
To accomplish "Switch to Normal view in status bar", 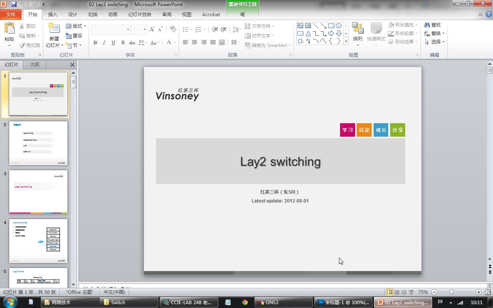I will point(389,292).
